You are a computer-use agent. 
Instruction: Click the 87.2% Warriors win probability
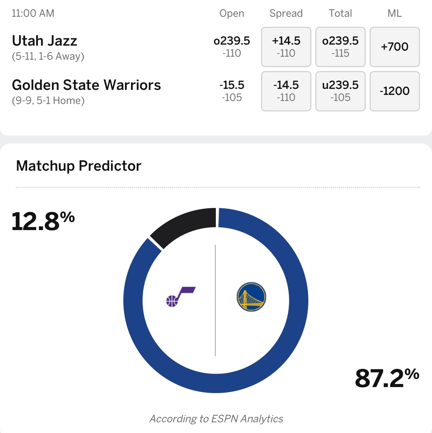click(387, 378)
